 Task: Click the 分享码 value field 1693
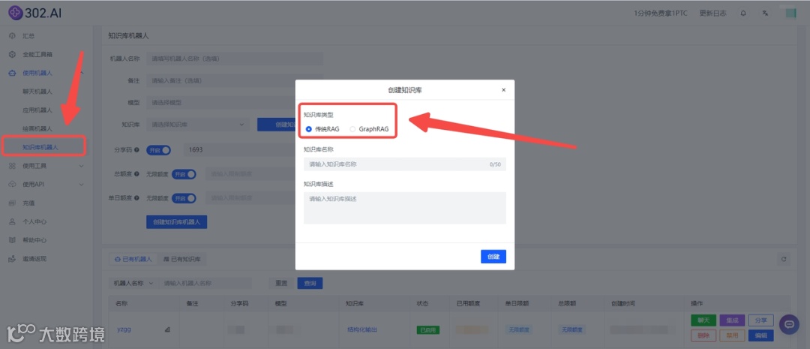[239, 150]
